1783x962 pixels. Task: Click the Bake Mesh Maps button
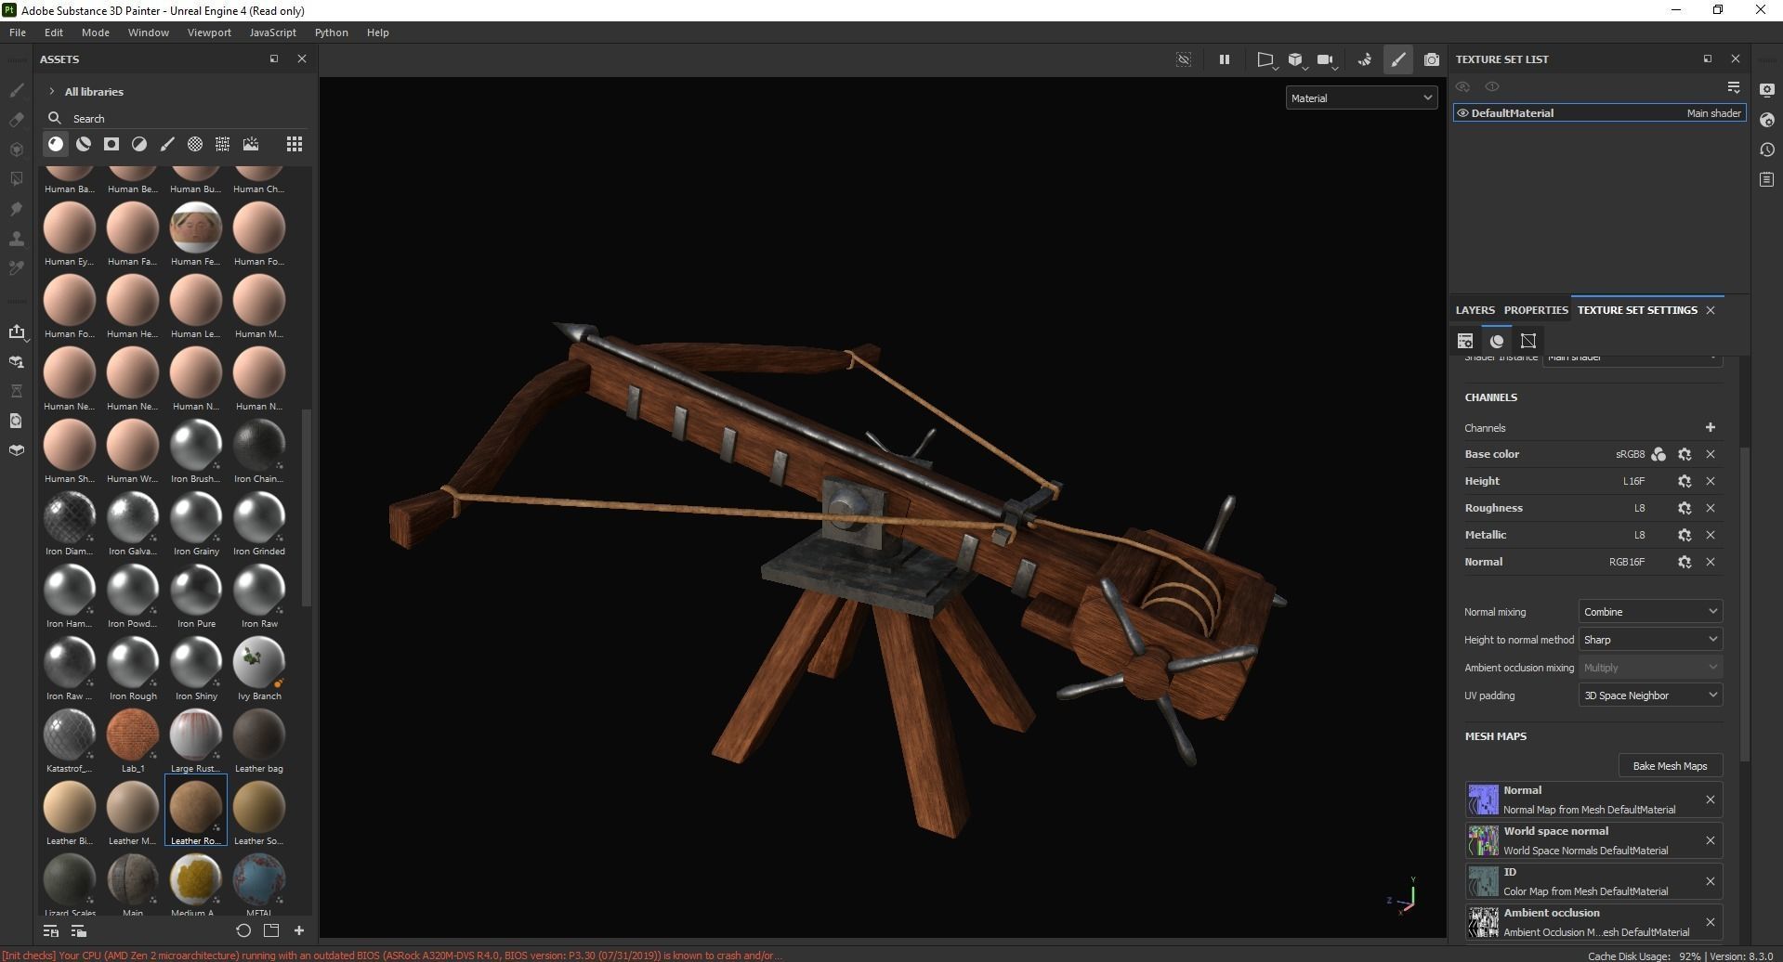(1670, 765)
